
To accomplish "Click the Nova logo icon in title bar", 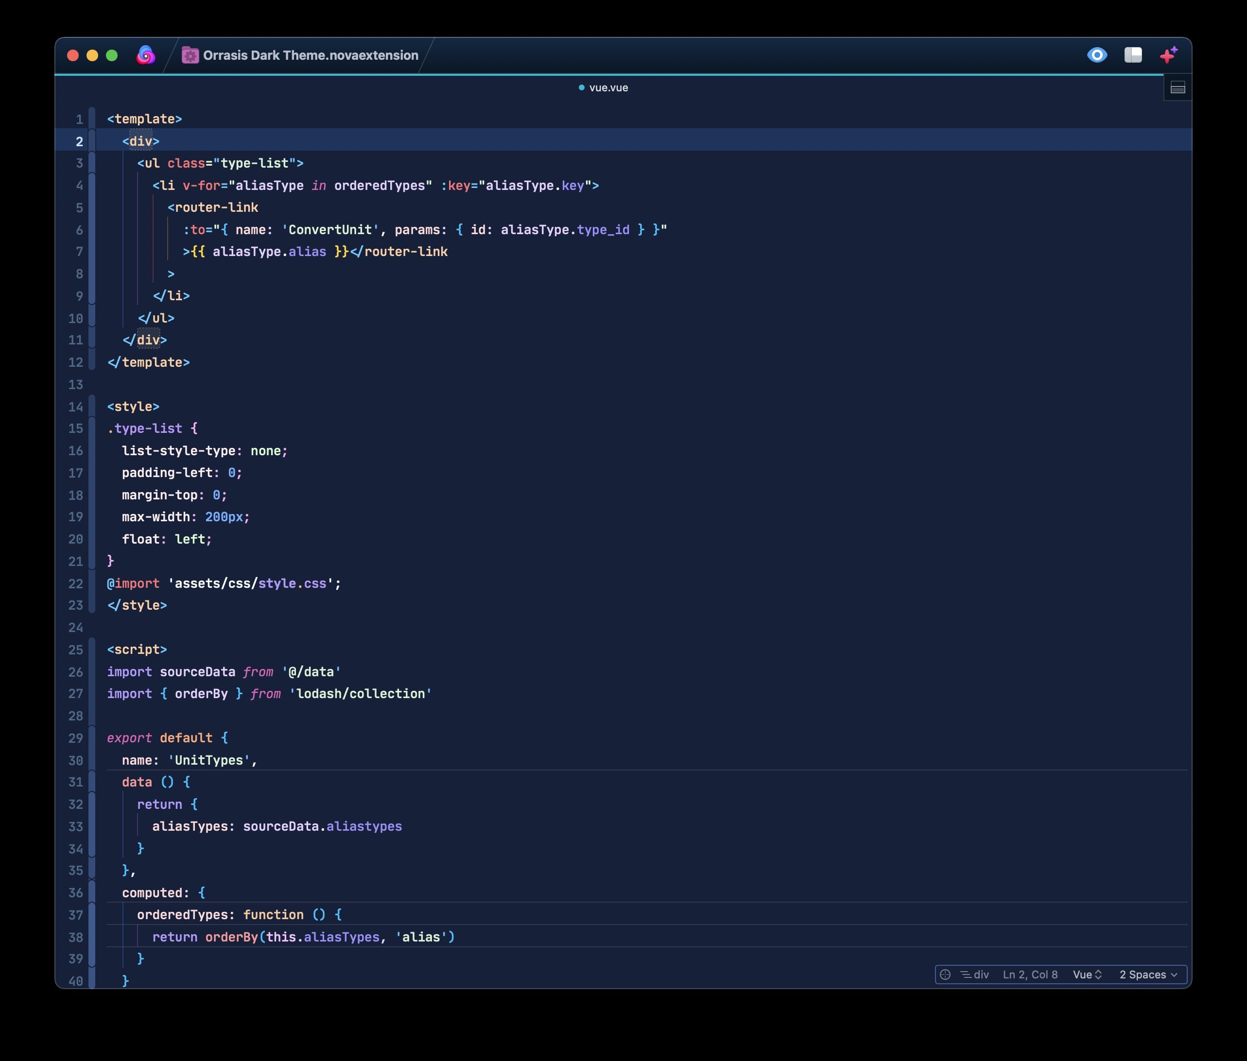I will click(x=146, y=55).
